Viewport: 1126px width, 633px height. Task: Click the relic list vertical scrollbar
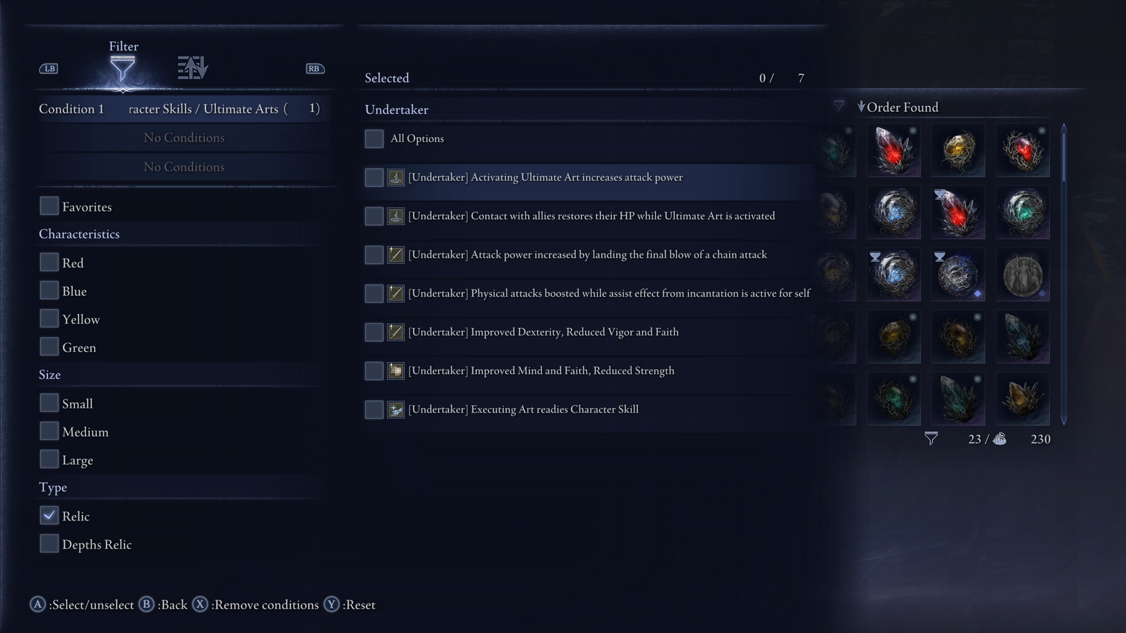click(x=1063, y=274)
